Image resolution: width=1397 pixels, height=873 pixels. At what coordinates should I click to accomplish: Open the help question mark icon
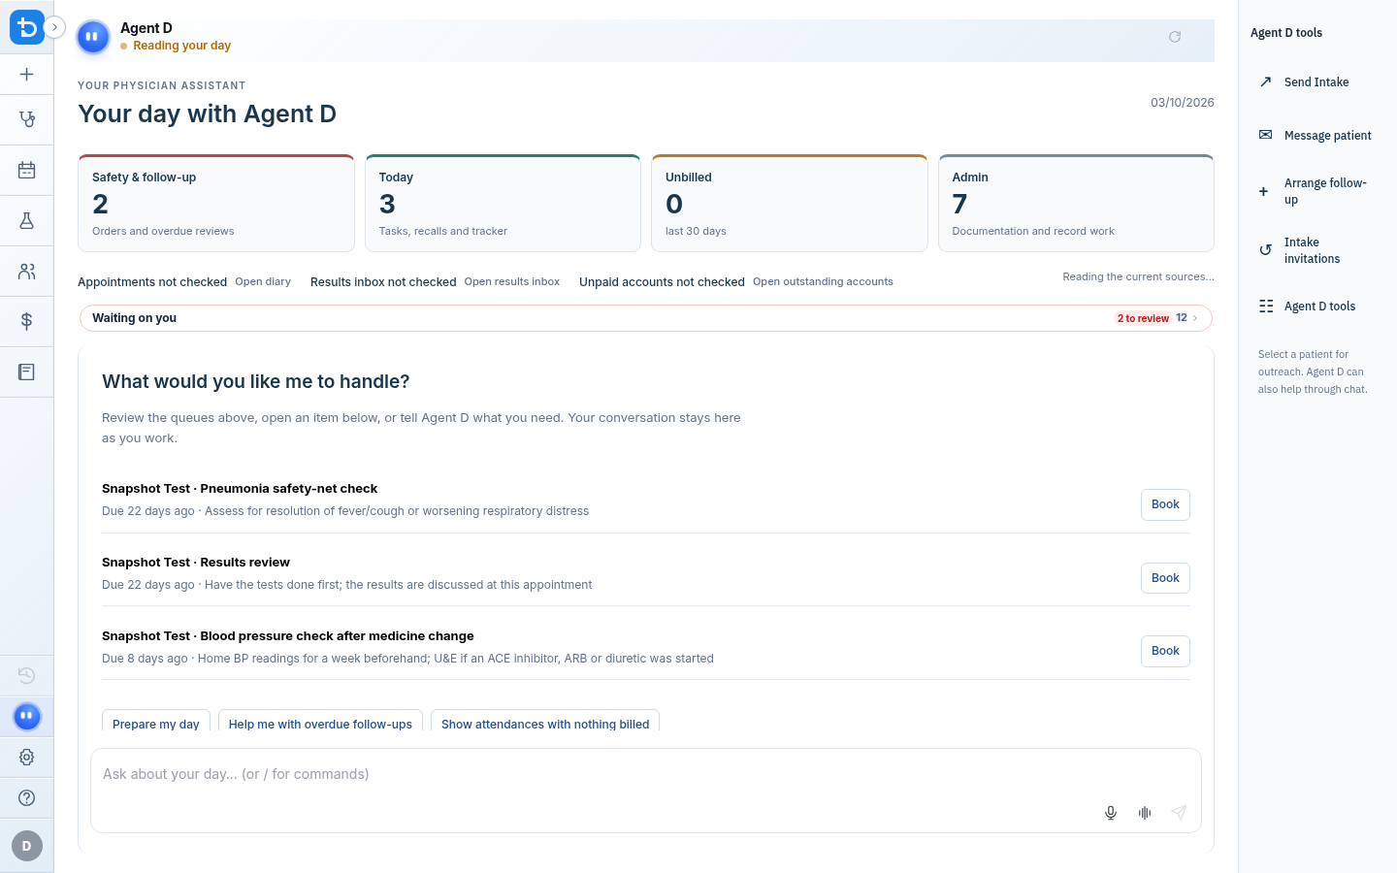[26, 797]
